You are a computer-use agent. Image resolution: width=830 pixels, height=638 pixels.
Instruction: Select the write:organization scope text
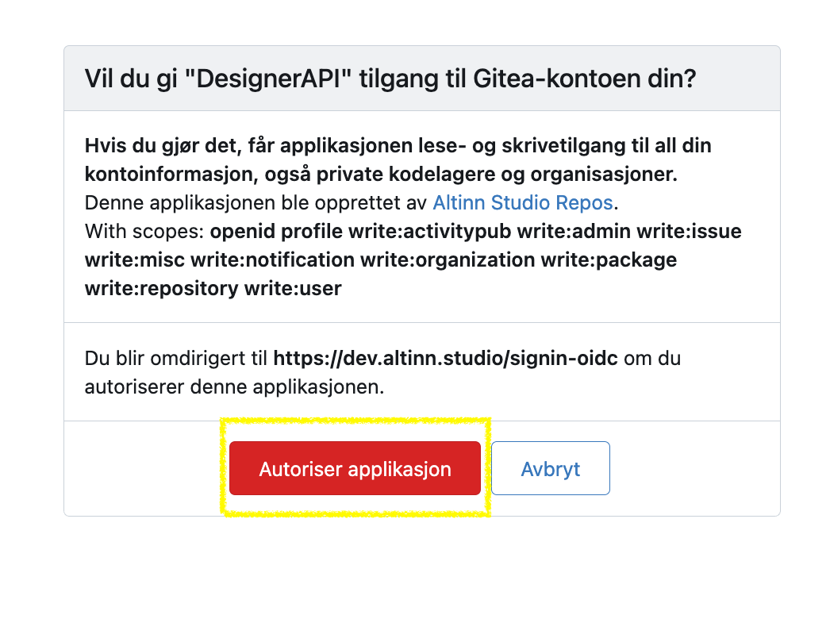point(448,260)
